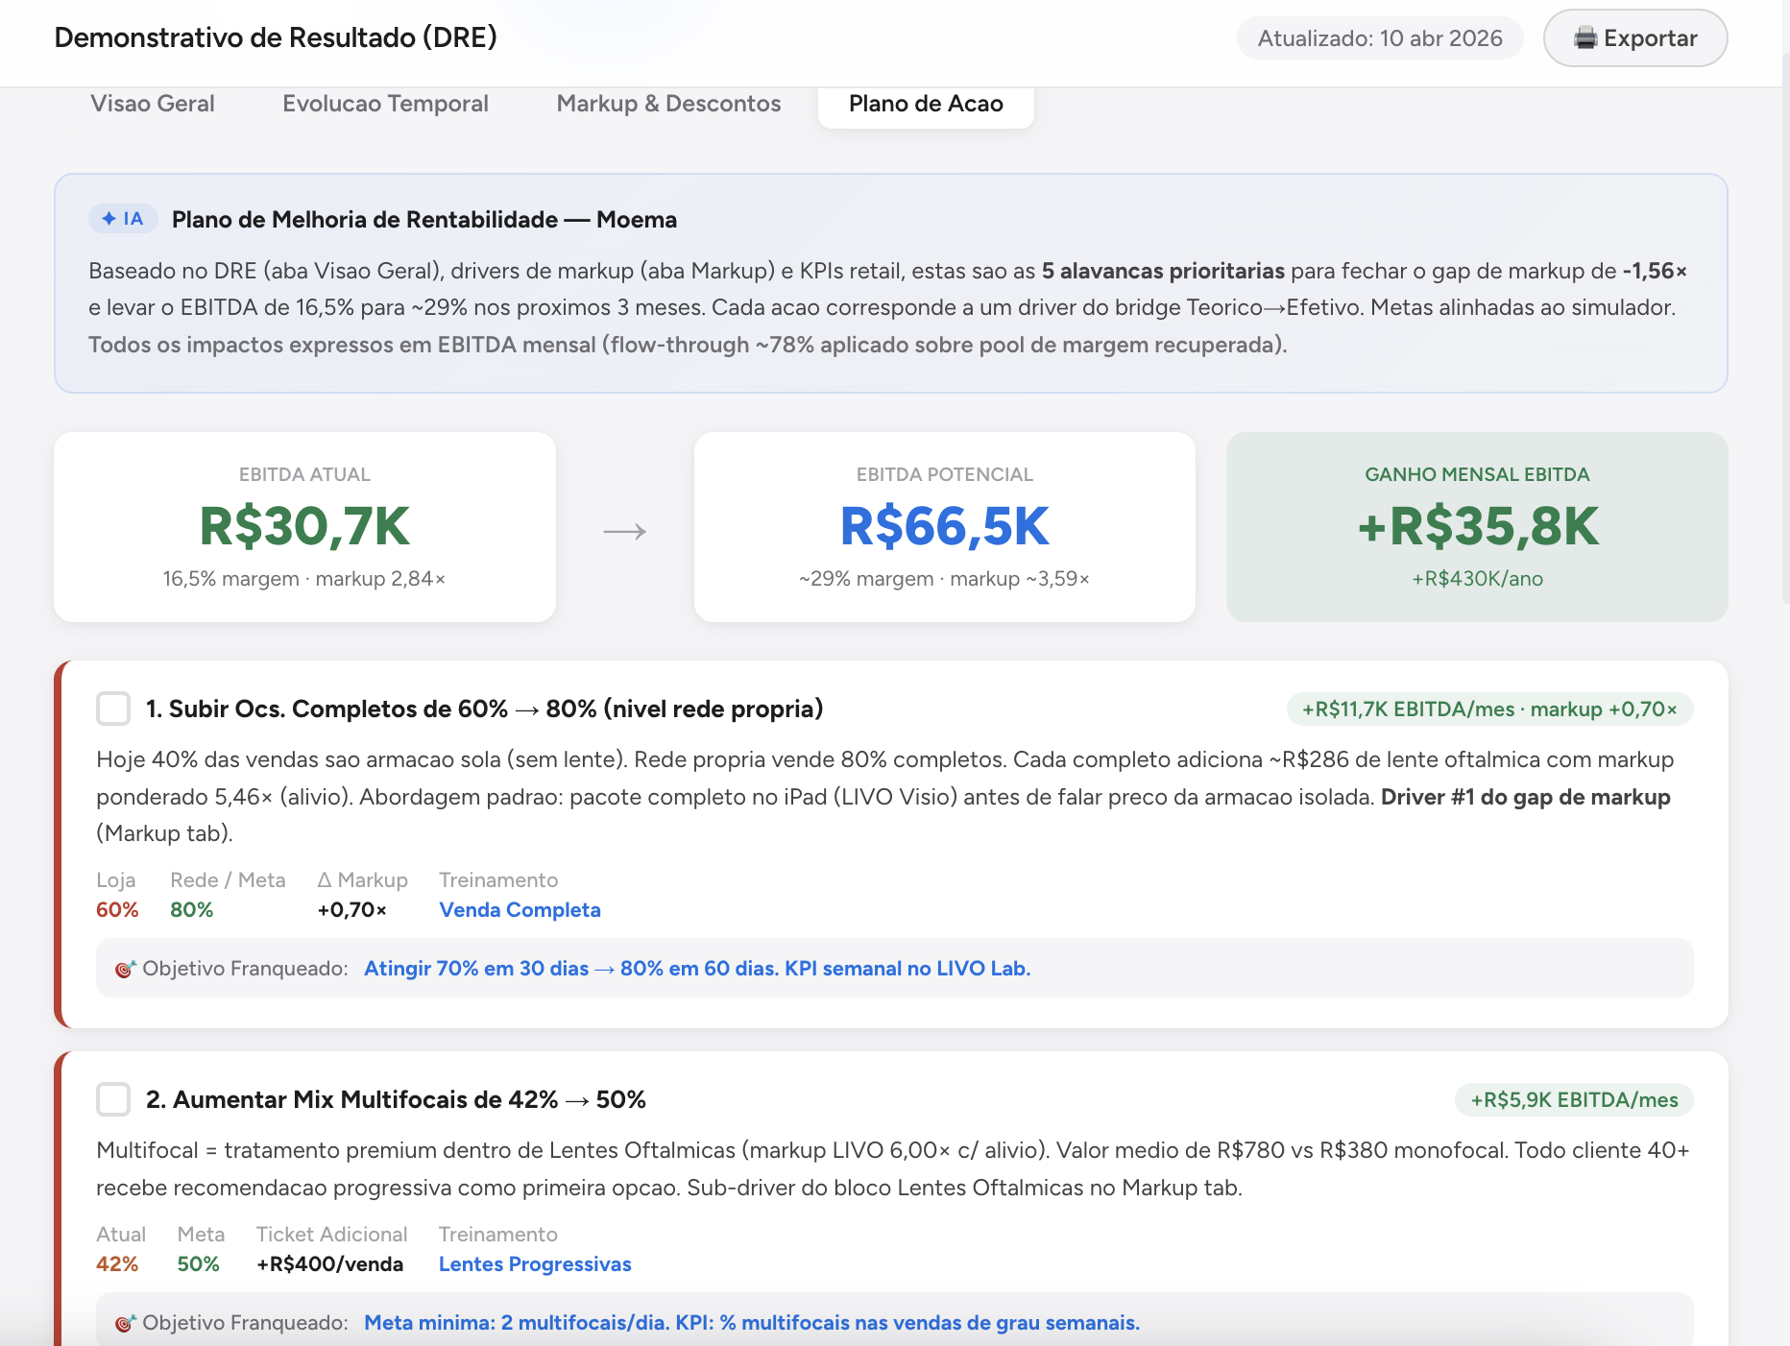
Task: Click the ~29% margem · markup ~3,59× text
Action: point(945,579)
